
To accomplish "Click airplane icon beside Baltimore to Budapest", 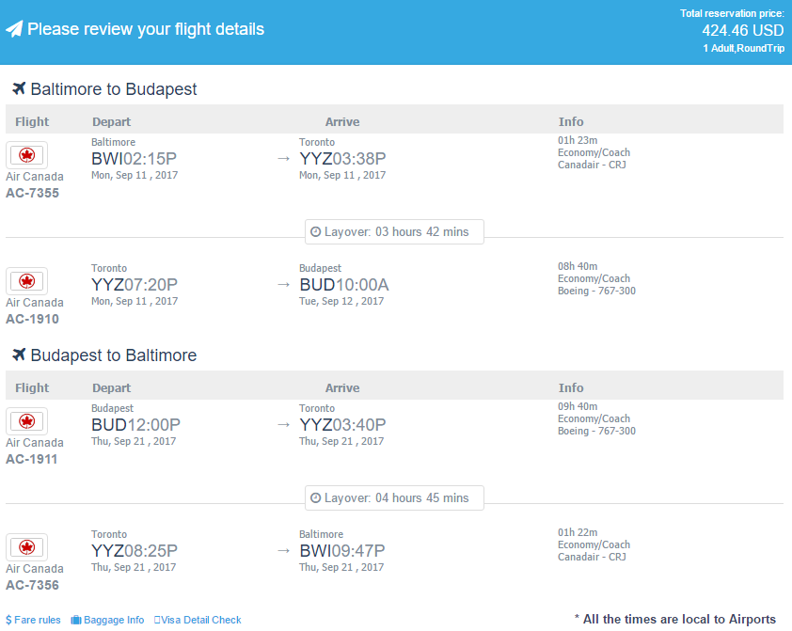I will point(19,88).
